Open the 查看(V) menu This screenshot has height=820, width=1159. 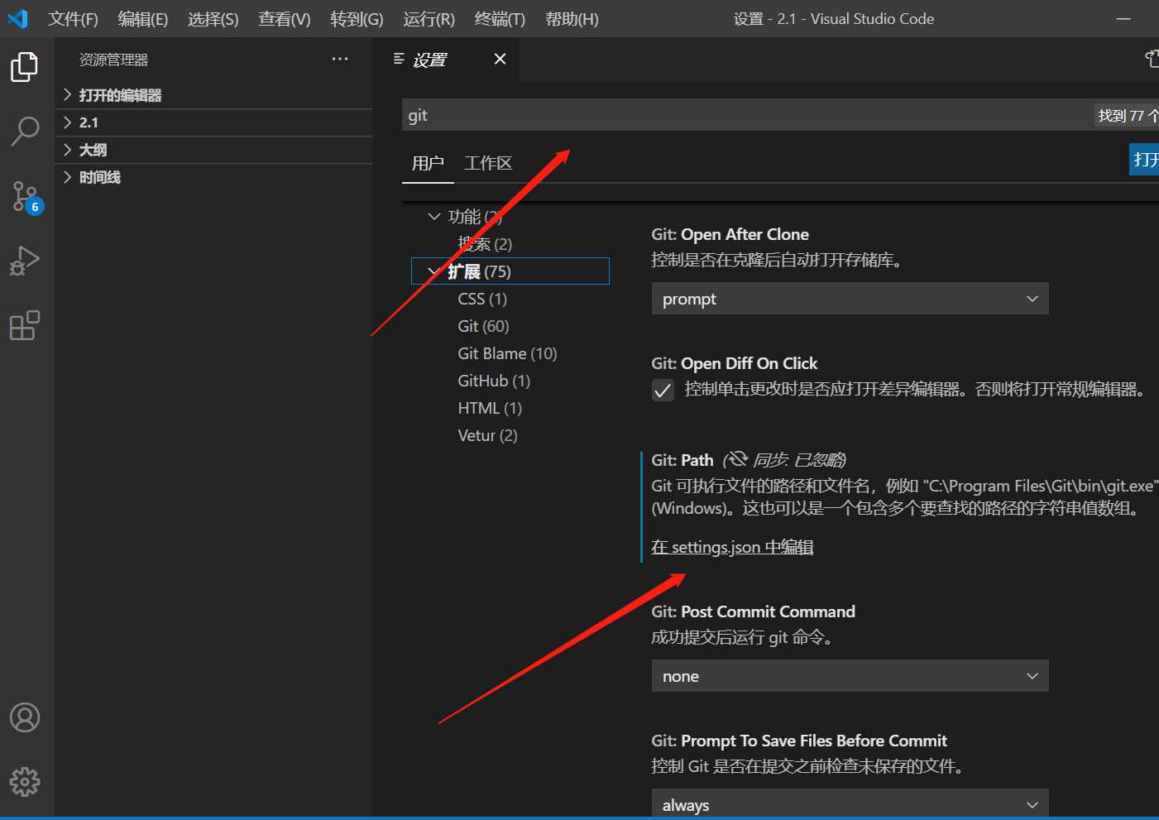coord(285,19)
